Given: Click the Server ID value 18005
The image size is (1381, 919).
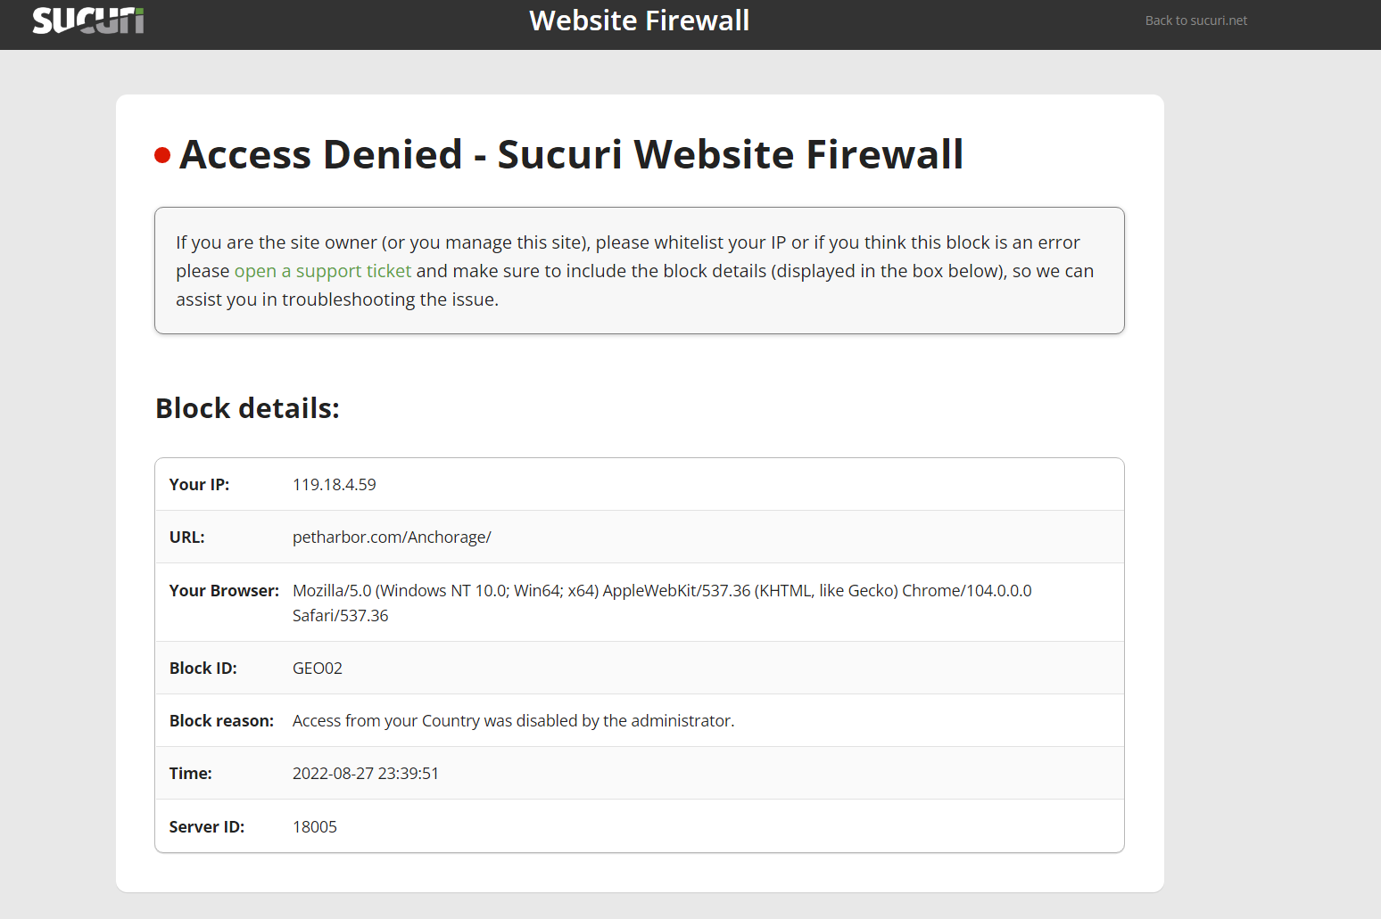Looking at the screenshot, I should pyautogui.click(x=314, y=827).
